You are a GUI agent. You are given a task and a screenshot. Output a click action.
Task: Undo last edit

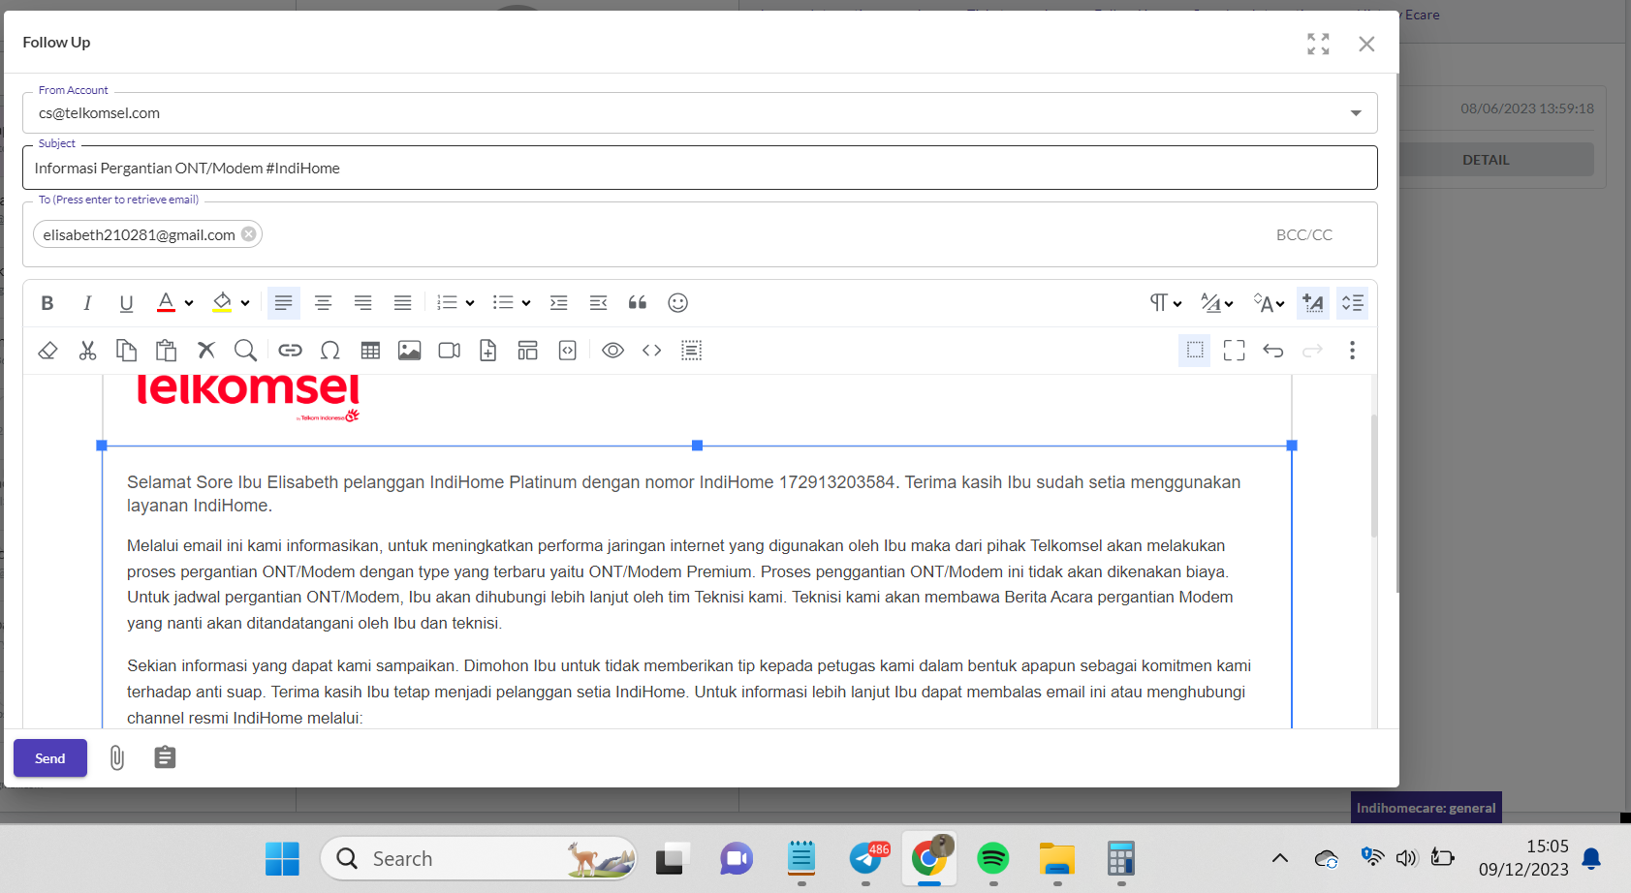tap(1273, 351)
